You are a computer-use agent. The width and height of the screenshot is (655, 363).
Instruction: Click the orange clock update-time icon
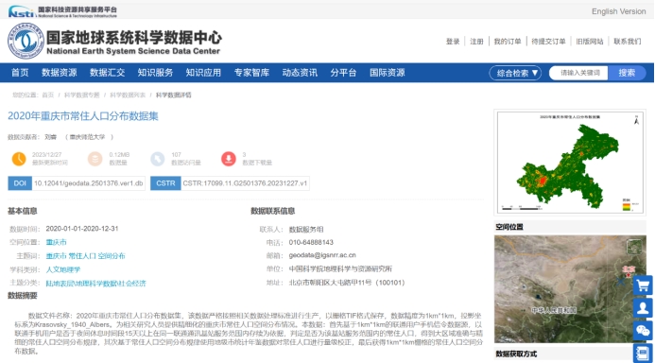[x=19, y=159]
